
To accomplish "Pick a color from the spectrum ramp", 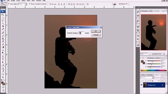I will tap(154, 70).
